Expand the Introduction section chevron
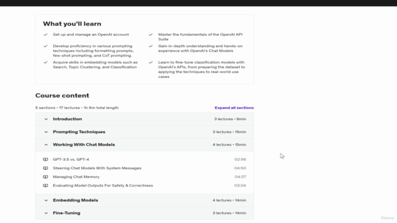Screen dimensions: 397x223 (46, 119)
